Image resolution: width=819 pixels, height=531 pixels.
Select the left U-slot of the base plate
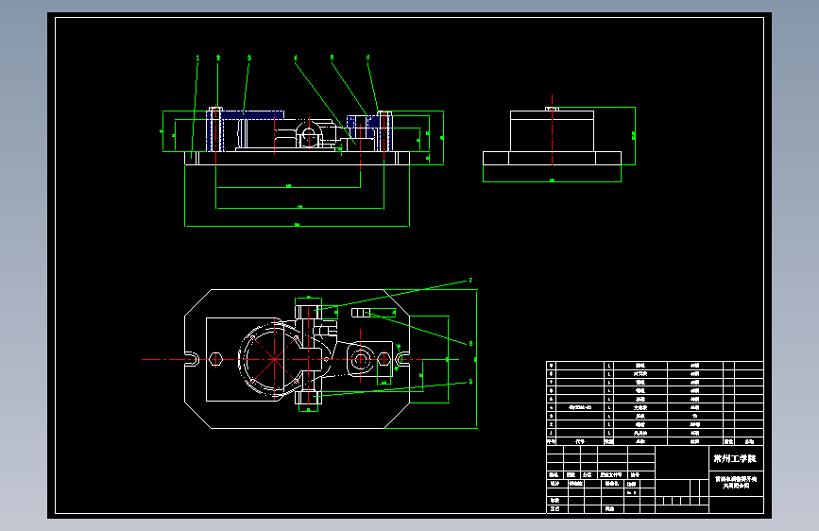tap(192, 359)
